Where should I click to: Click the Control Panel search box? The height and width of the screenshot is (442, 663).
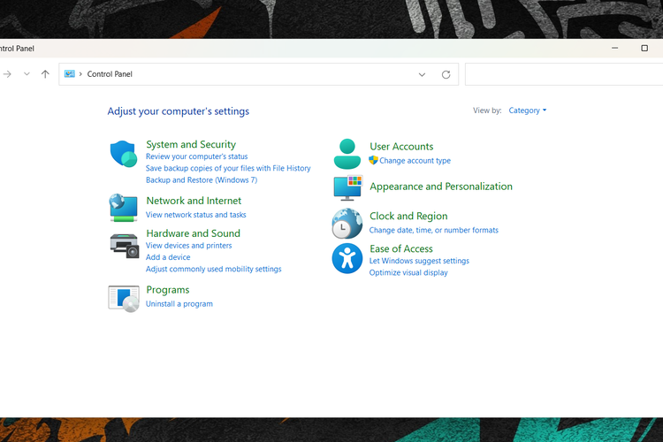pyautogui.click(x=562, y=74)
